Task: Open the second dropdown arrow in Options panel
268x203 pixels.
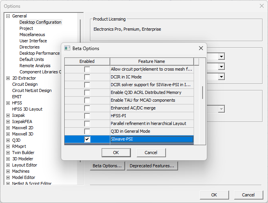Action: [x=221, y=67]
